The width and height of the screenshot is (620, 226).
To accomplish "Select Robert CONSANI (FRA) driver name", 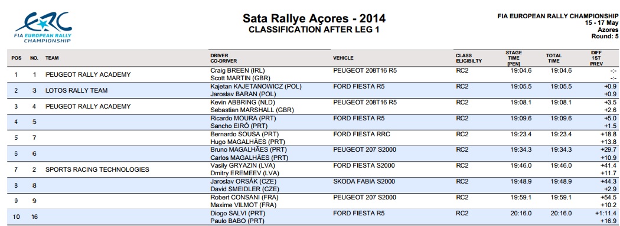I will tap(242, 197).
